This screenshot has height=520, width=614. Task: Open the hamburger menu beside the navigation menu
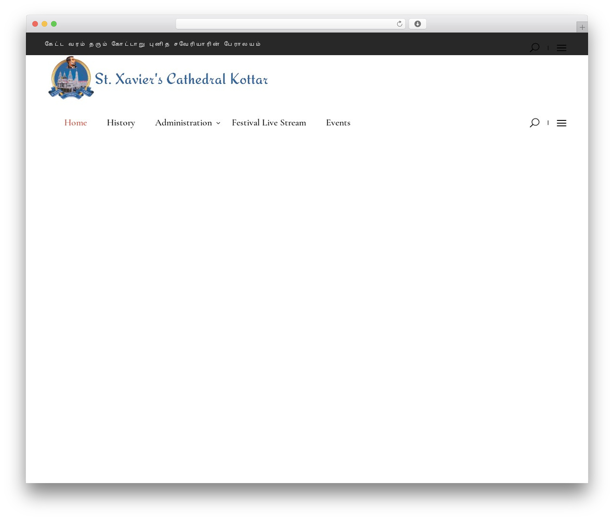click(562, 123)
